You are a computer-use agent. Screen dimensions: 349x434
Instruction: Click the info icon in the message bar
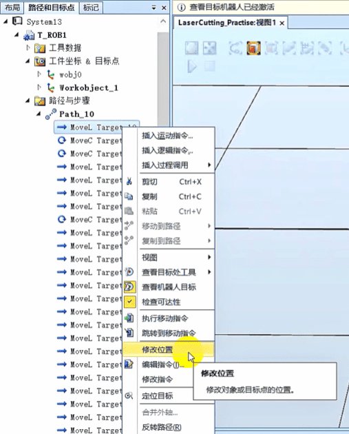pyautogui.click(x=181, y=8)
